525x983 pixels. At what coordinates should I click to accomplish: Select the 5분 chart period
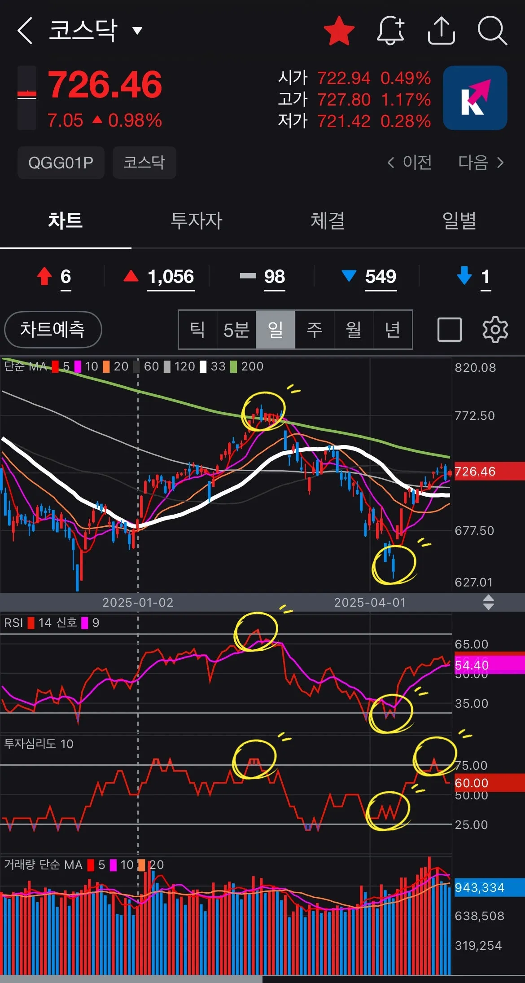(236, 330)
